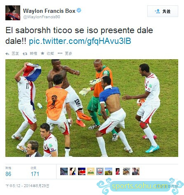Click the yellow egg-style avatar thumbnail

click(91, 171)
